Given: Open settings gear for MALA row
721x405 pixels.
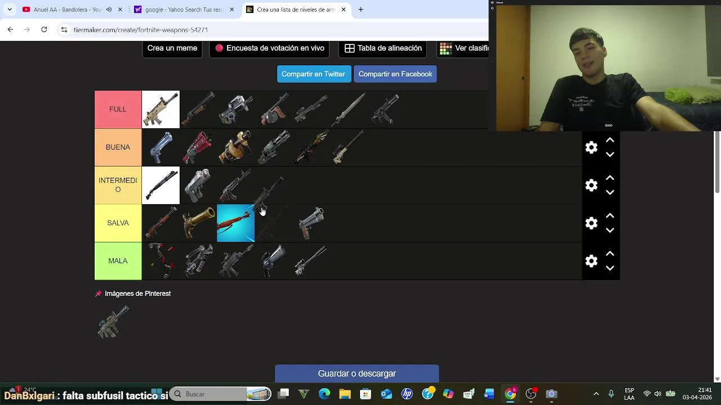Looking at the screenshot, I should 591,261.
